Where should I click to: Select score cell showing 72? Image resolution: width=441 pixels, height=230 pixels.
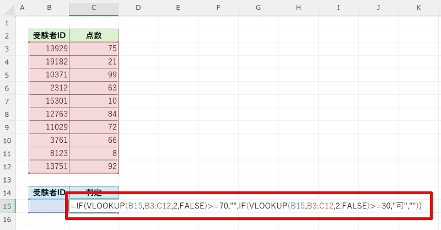[94, 127]
